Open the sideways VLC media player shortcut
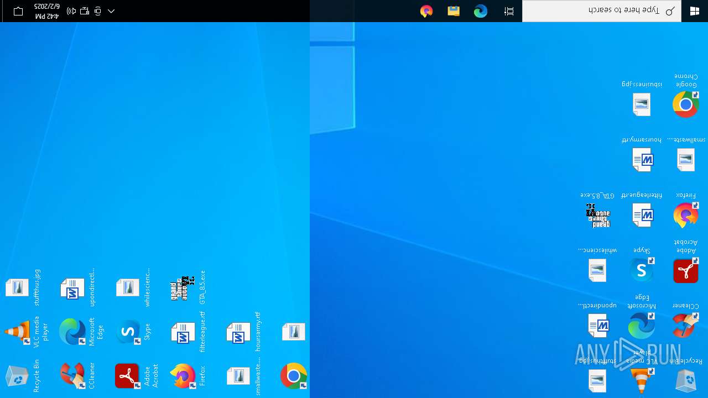This screenshot has height=398, width=708. 17,332
